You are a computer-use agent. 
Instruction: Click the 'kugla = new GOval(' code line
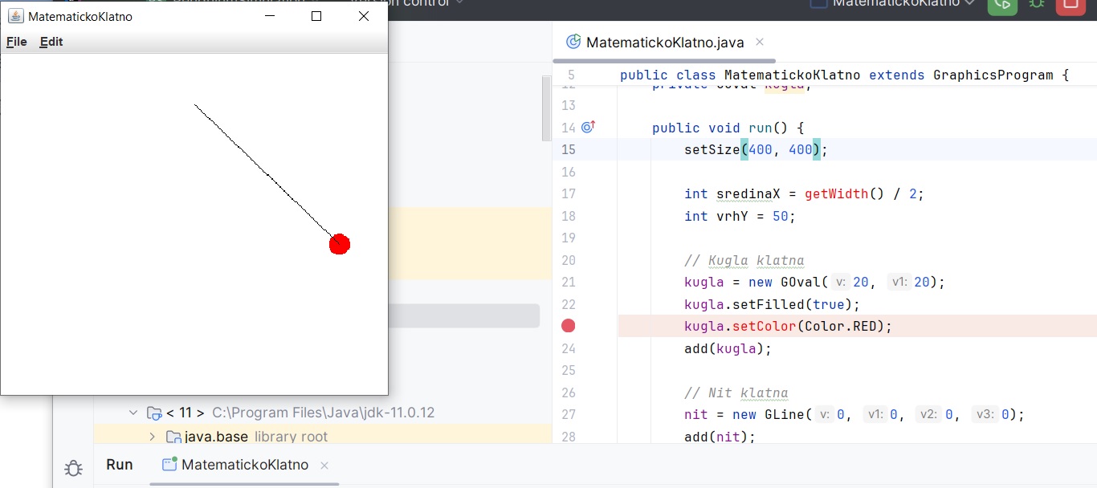pos(814,282)
